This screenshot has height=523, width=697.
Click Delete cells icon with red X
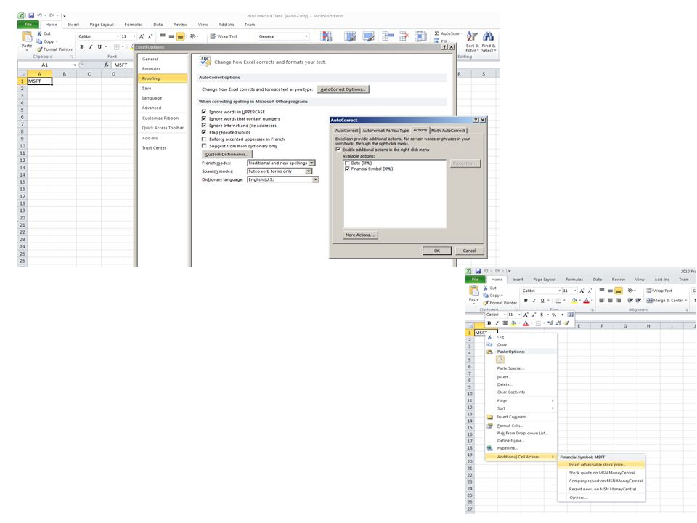pyautogui.click(x=404, y=36)
